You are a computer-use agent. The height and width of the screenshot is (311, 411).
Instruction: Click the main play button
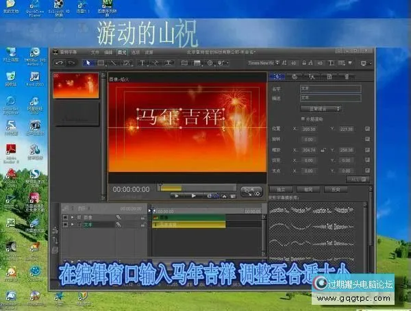pos(193,196)
